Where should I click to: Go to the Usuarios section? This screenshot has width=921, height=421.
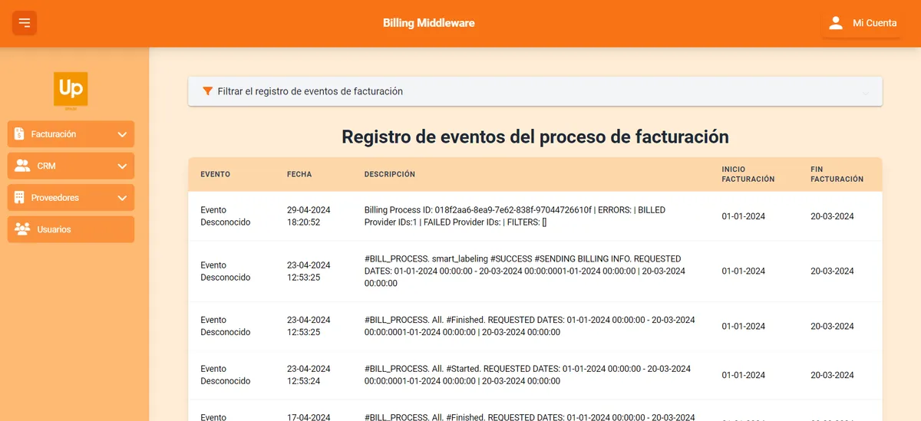(x=71, y=229)
